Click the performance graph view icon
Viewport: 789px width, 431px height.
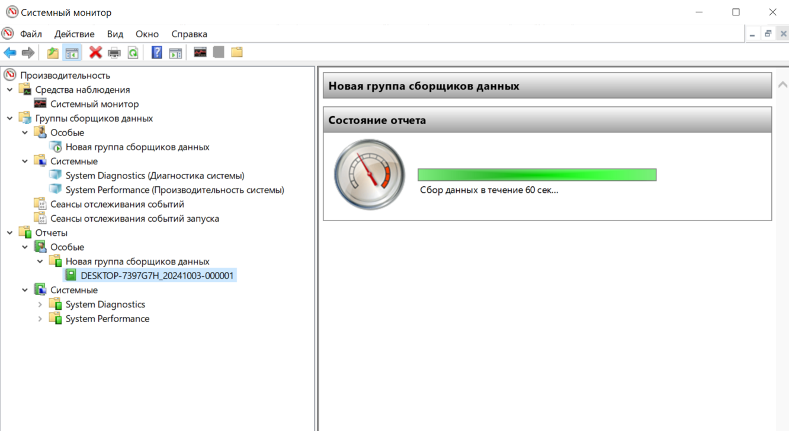pos(200,53)
